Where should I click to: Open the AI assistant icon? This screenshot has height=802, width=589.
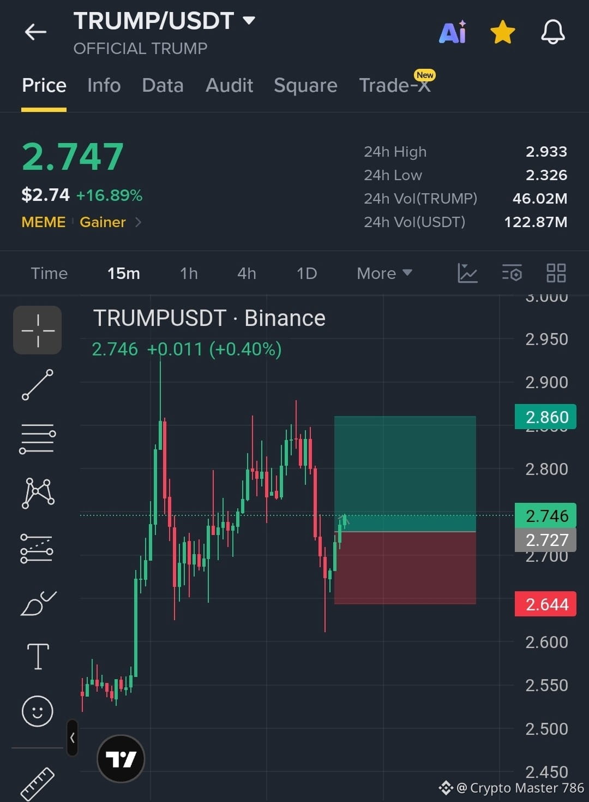pos(453,32)
